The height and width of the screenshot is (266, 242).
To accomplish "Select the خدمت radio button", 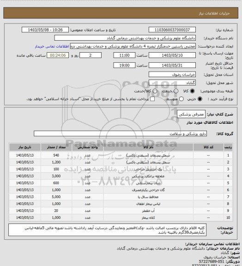I will click(x=176, y=91).
